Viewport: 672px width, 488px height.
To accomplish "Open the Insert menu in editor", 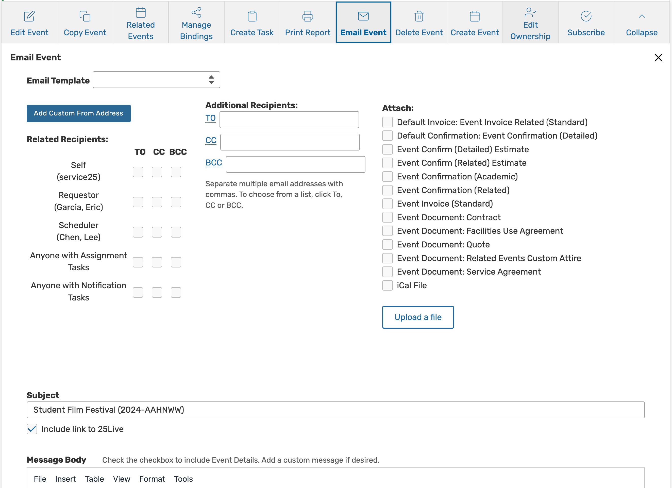I will click(65, 479).
